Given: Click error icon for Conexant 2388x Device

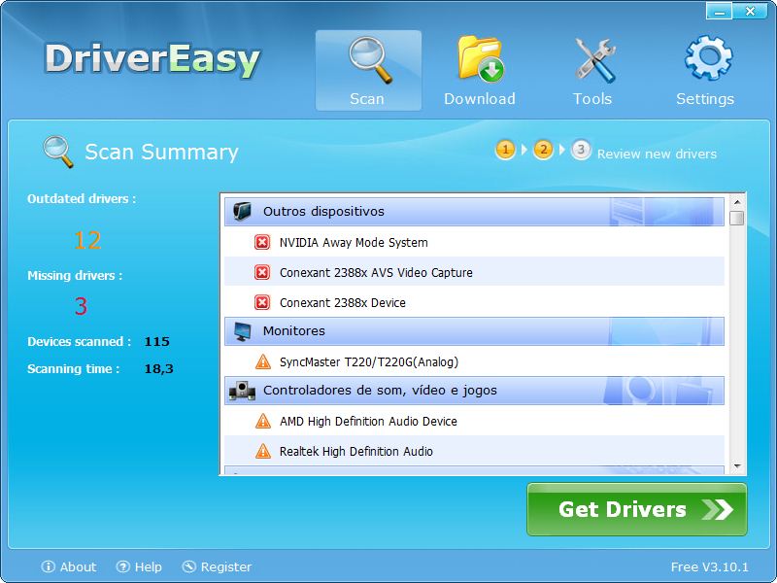Looking at the screenshot, I should click(x=262, y=301).
